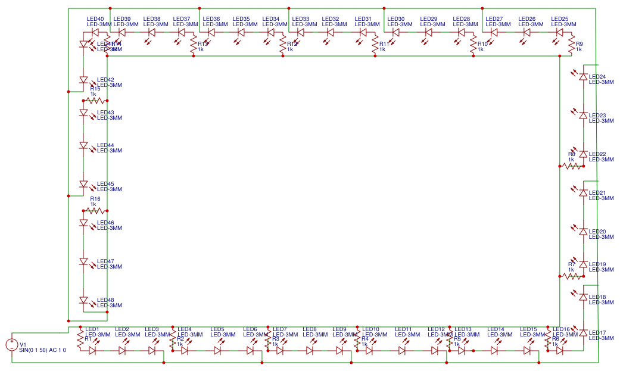620x371 pixels.
Task: Click the 'LED35' label text
Action: (241, 19)
